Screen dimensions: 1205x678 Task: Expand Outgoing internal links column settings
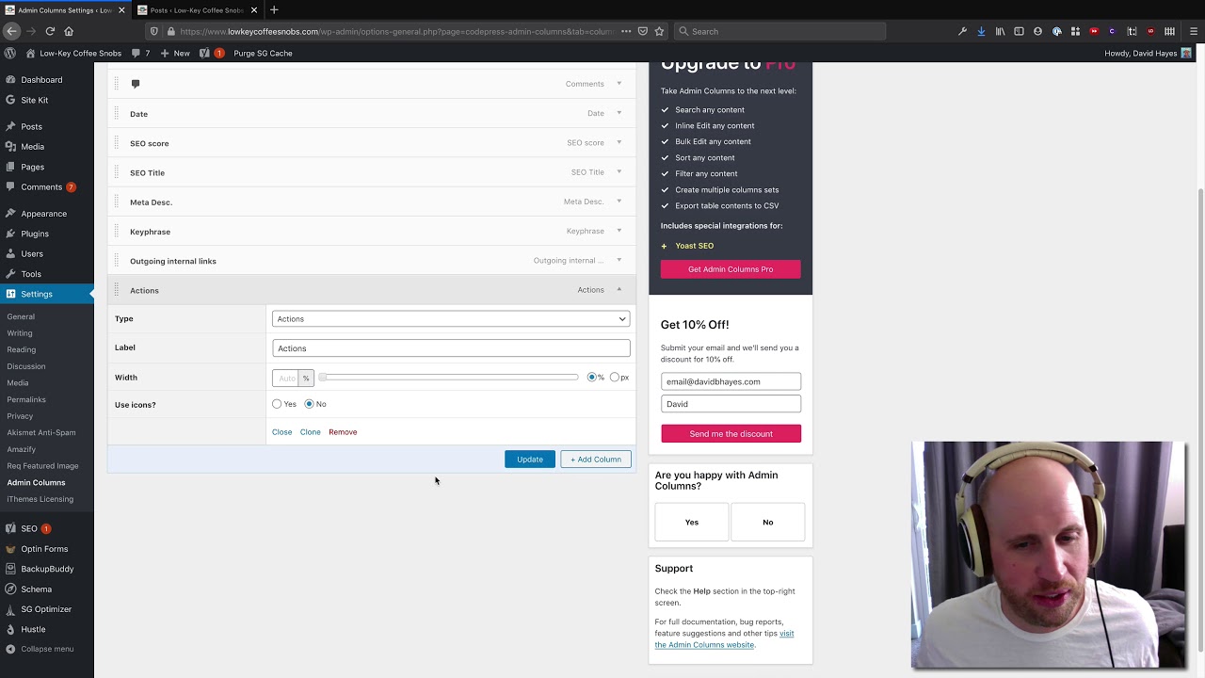point(619,260)
